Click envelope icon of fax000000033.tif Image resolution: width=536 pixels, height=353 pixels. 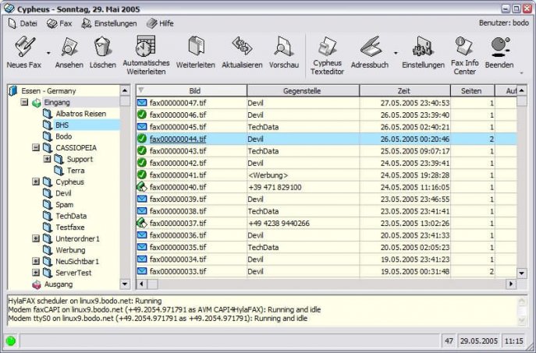point(142,271)
